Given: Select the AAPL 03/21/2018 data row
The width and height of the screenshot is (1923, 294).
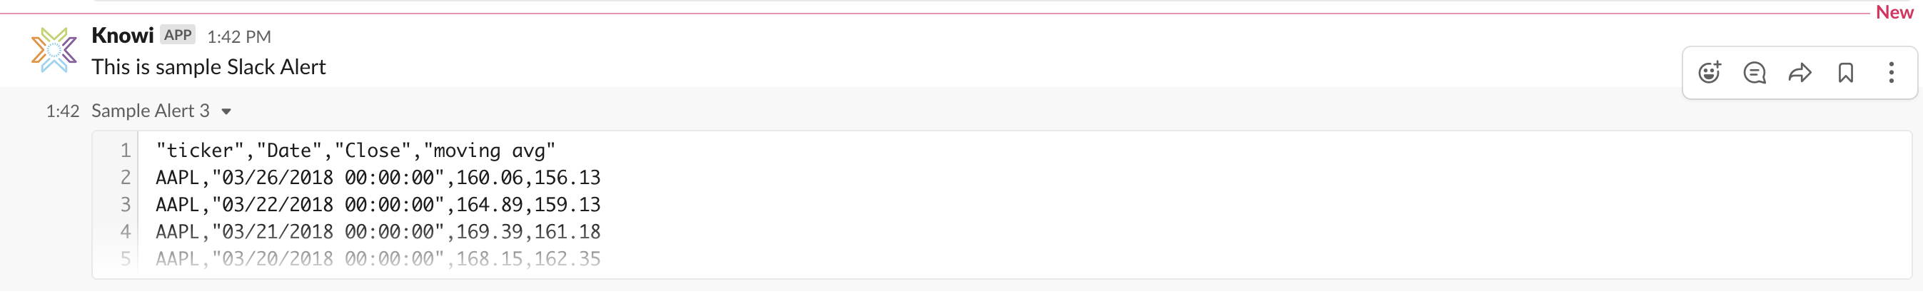Looking at the screenshot, I should pos(378,231).
